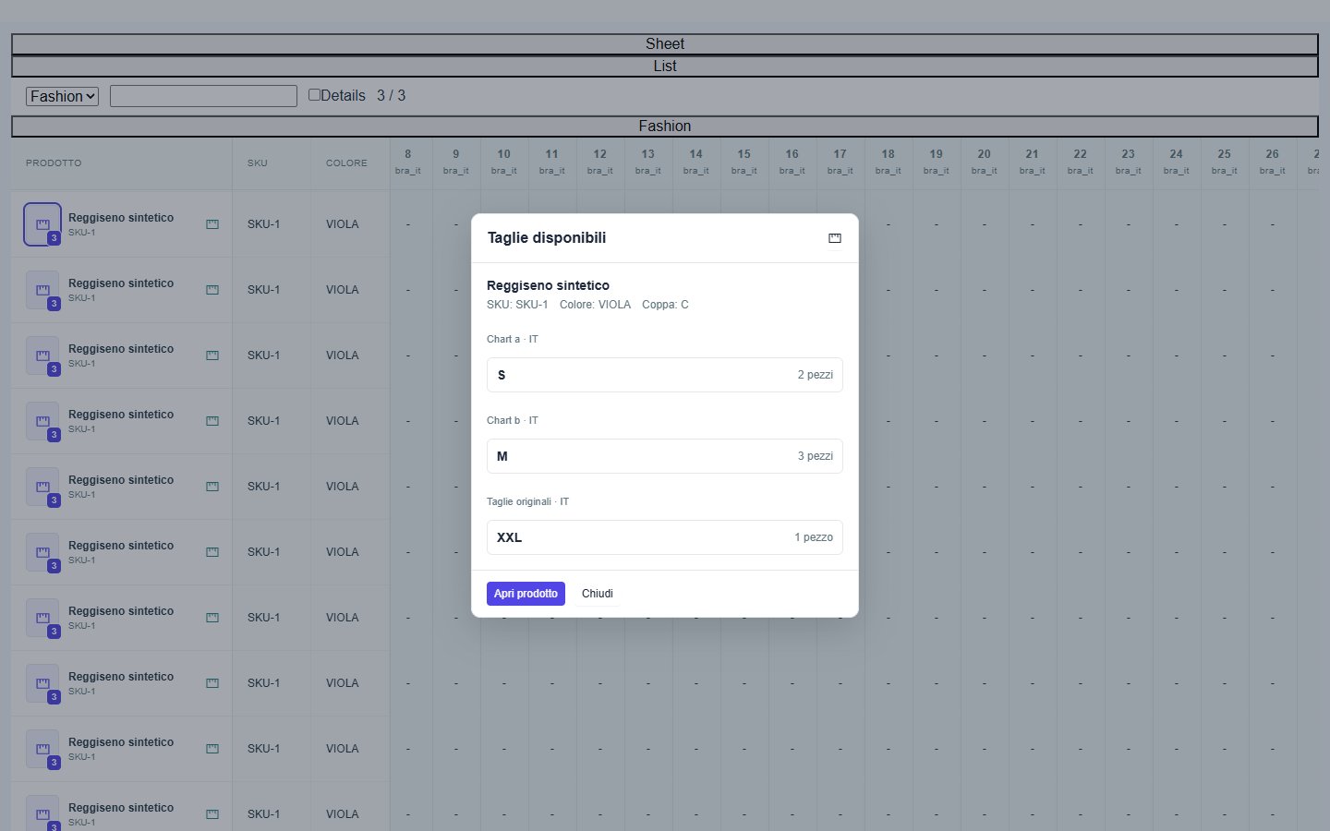
Task: Switch to the Sheet tab
Action: coord(665,44)
